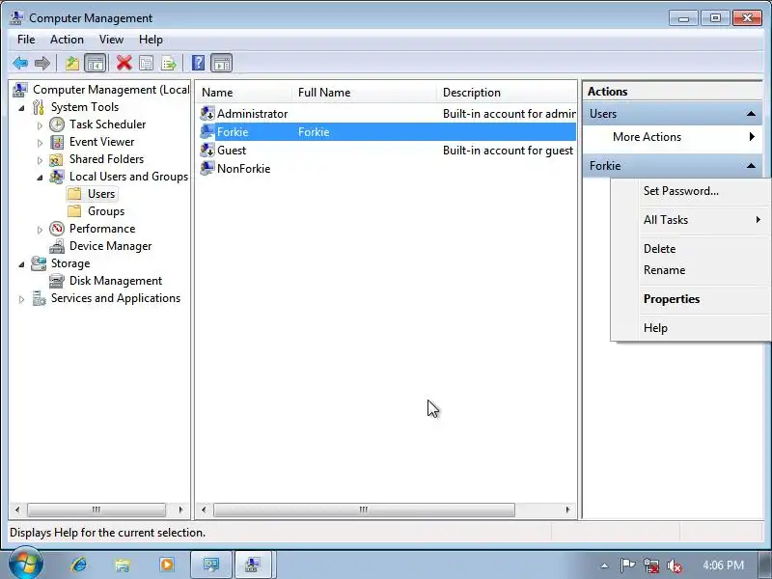
Task: Collapse the Forkie section in Actions pane
Action: [x=751, y=165]
